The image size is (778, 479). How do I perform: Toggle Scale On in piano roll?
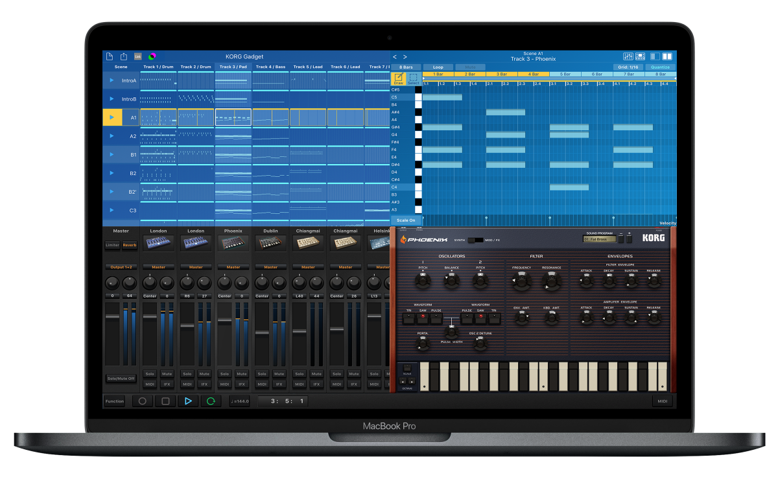406,220
